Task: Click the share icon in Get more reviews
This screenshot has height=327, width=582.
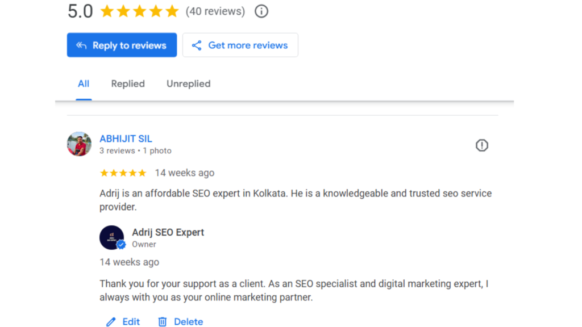Action: click(197, 45)
